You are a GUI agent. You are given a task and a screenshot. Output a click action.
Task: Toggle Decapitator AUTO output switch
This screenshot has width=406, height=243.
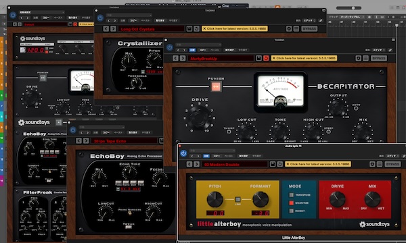[356, 109]
